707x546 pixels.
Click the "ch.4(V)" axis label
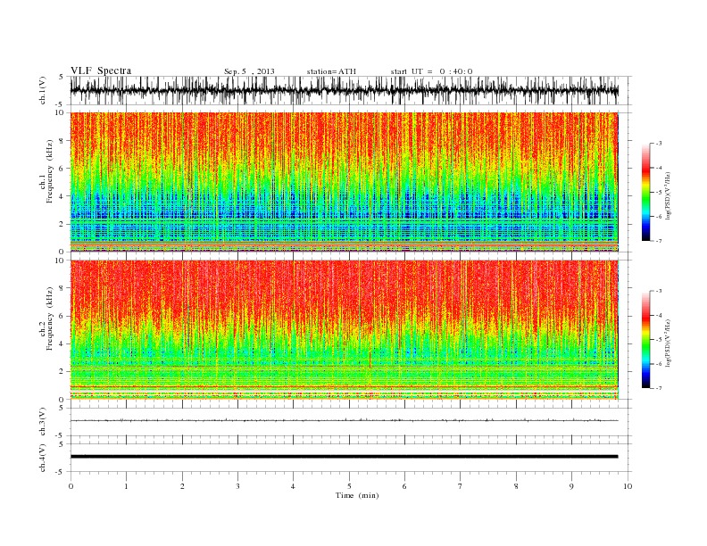pos(43,458)
